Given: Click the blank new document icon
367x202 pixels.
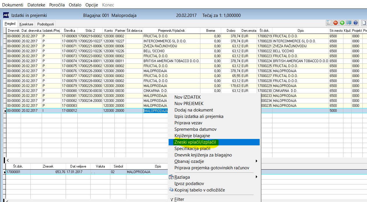Looking at the screenshot, I should [x=364, y=23].
